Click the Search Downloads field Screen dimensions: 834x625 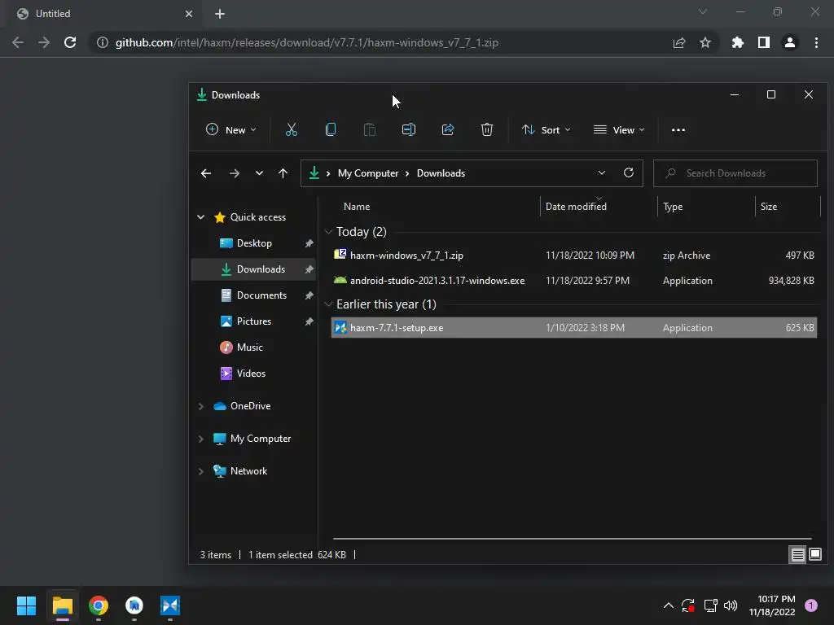(x=735, y=173)
